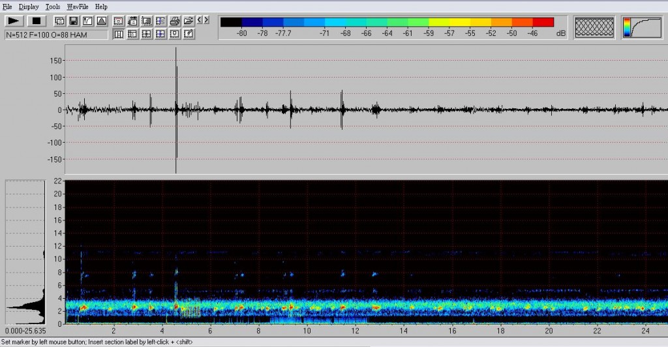Click the 12 time axis label
The height and width of the screenshot is (347, 668).
(356, 331)
